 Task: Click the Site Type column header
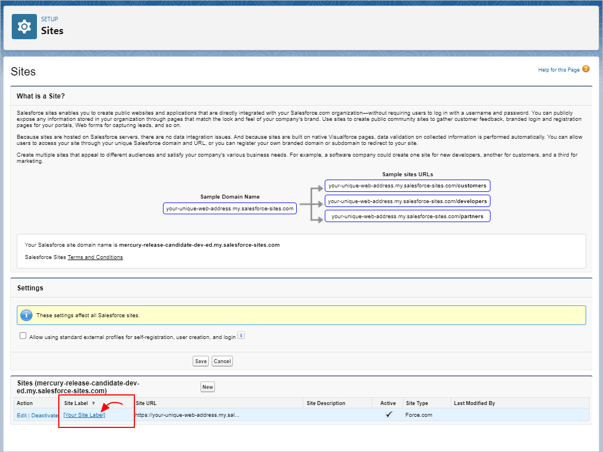click(417, 403)
